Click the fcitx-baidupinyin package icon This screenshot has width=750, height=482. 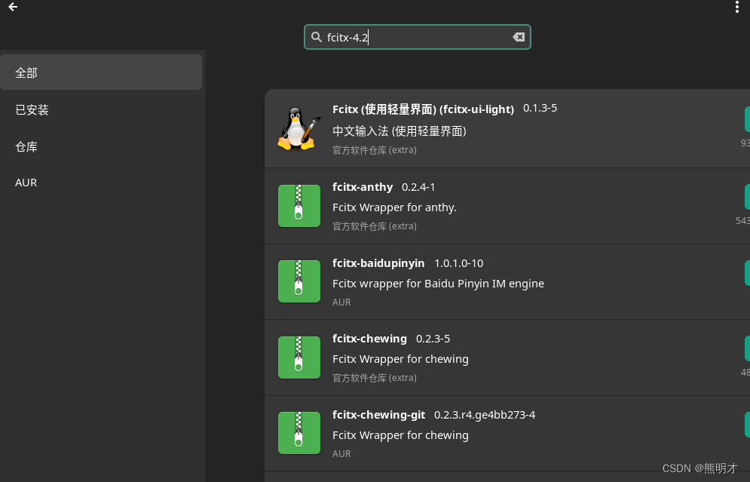tap(298, 281)
